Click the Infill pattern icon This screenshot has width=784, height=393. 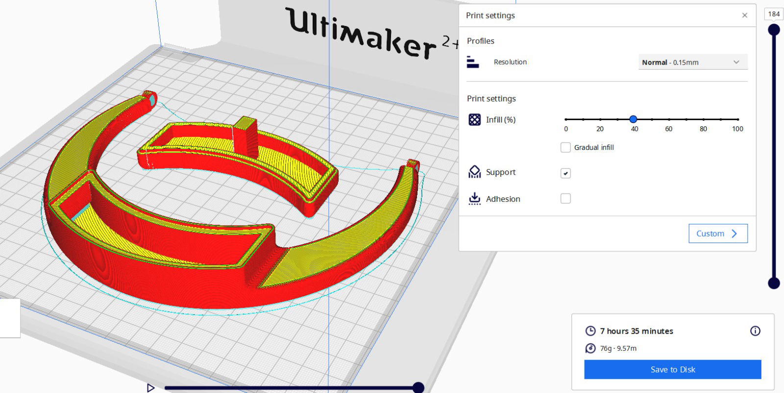tap(475, 120)
